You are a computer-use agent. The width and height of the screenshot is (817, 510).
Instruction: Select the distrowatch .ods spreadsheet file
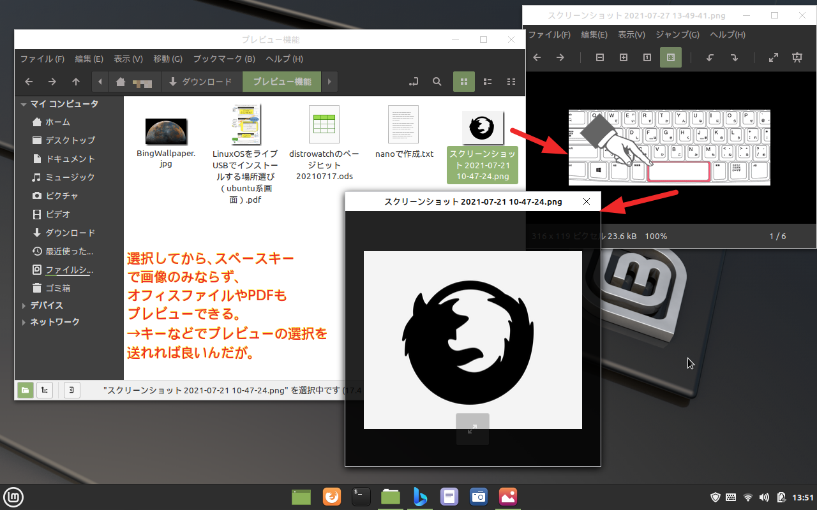pos(324,143)
